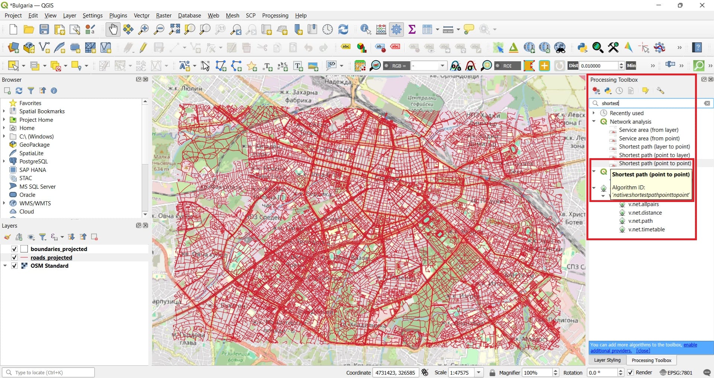The width and height of the screenshot is (714, 378).
Task: Open the Processing Toolbox scripts Python icon
Action: tap(608, 91)
